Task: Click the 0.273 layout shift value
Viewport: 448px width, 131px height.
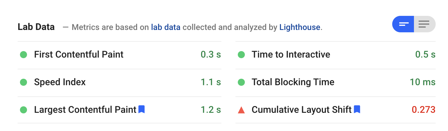Action: coord(423,110)
